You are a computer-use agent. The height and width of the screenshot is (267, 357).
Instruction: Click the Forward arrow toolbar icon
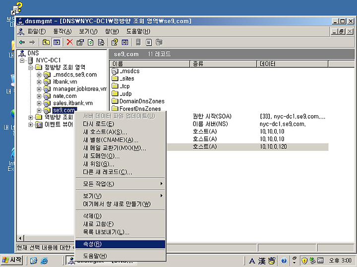click(x=32, y=42)
